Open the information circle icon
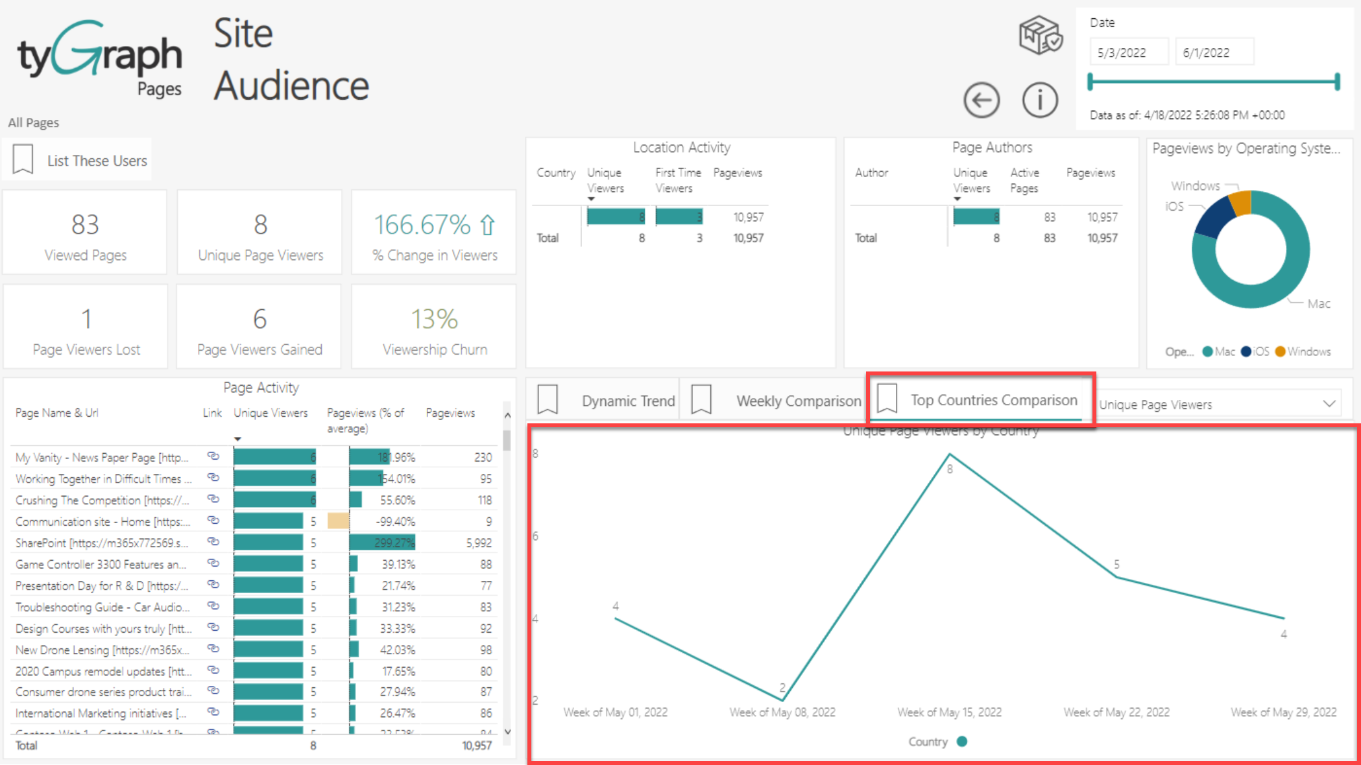1361x765 pixels. [1040, 100]
